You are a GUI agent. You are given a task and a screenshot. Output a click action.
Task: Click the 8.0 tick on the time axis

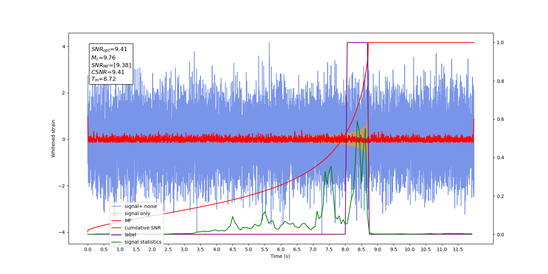345,249
